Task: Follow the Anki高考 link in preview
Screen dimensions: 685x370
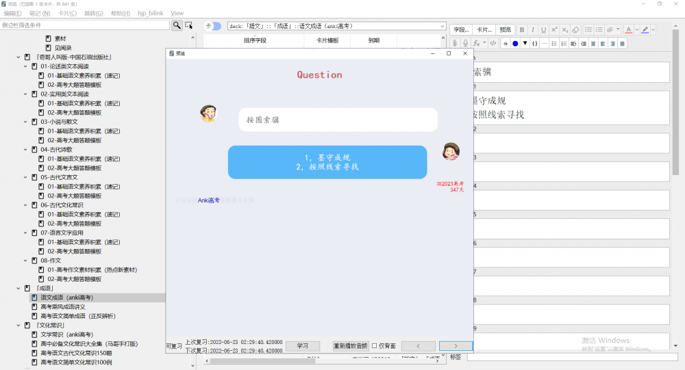Action: click(x=209, y=200)
